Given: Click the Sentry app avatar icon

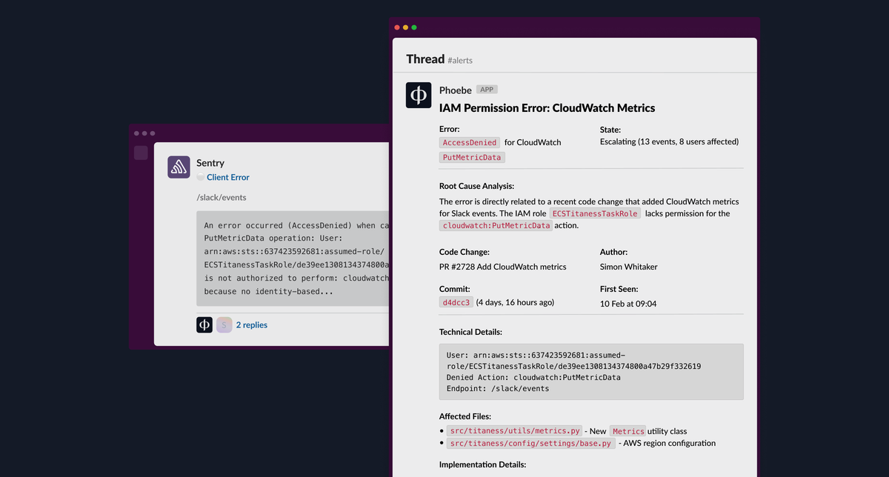Looking at the screenshot, I should pyautogui.click(x=179, y=167).
